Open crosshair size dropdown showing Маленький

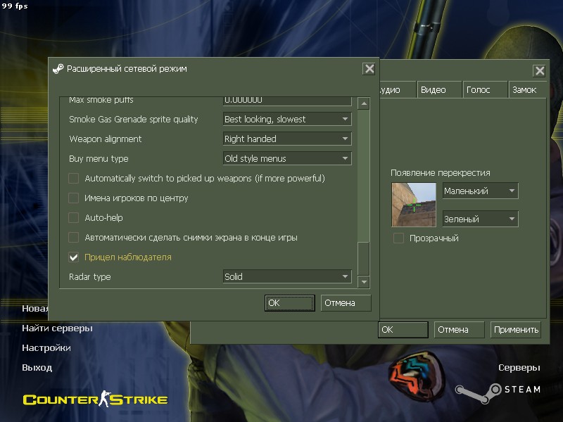tap(480, 191)
